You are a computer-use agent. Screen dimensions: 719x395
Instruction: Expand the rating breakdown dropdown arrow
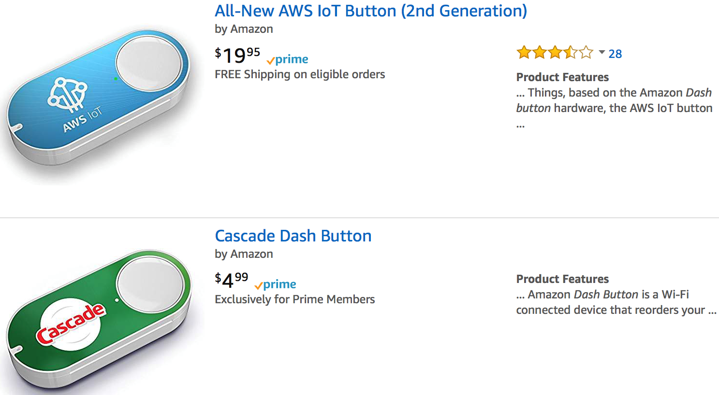pos(602,52)
